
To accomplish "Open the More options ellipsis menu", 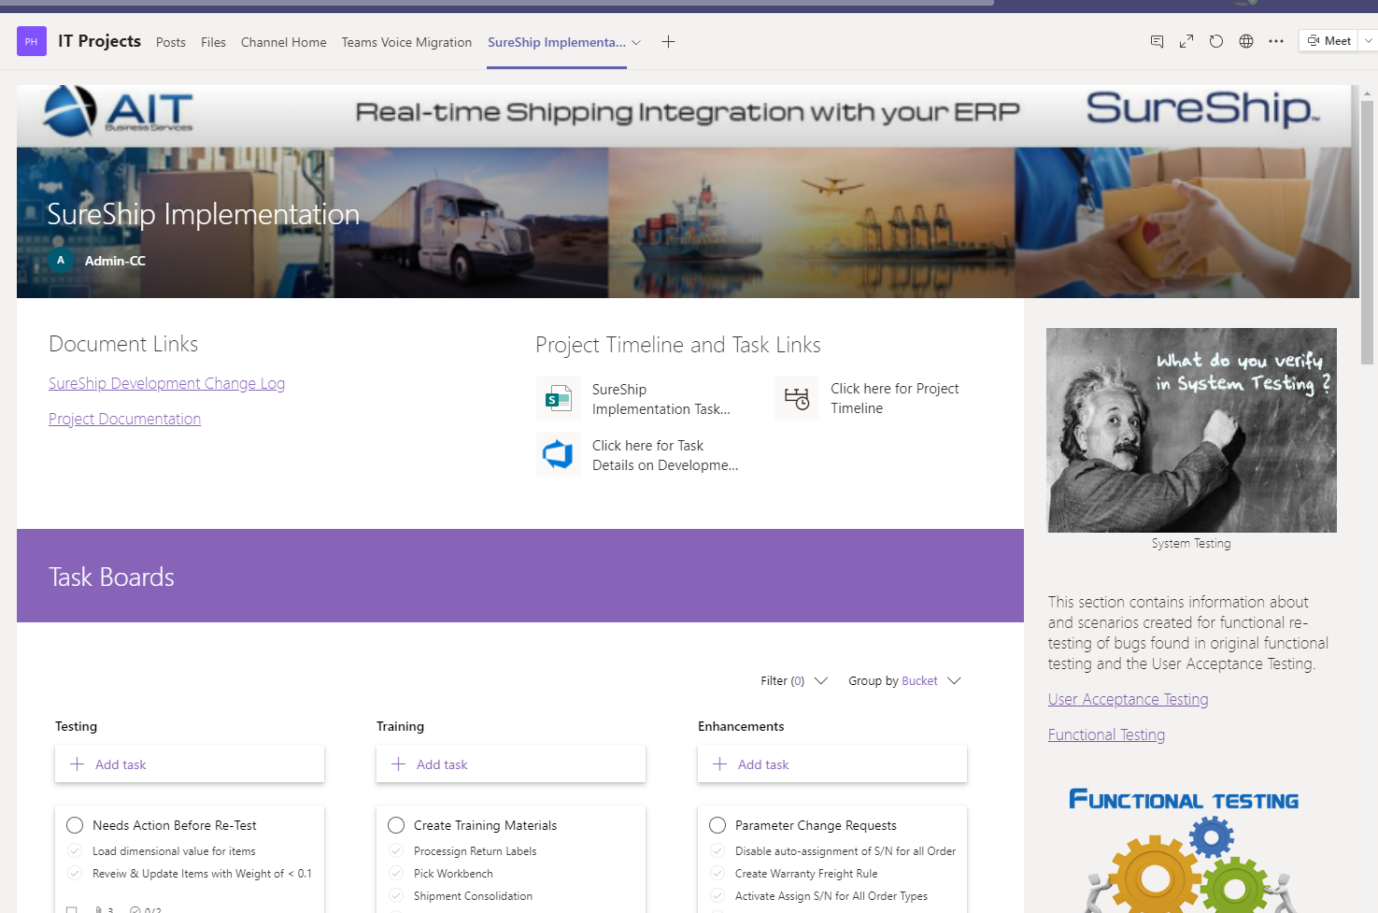I will pos(1276,41).
